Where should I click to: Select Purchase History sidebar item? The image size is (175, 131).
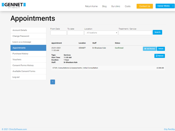pos(28,54)
